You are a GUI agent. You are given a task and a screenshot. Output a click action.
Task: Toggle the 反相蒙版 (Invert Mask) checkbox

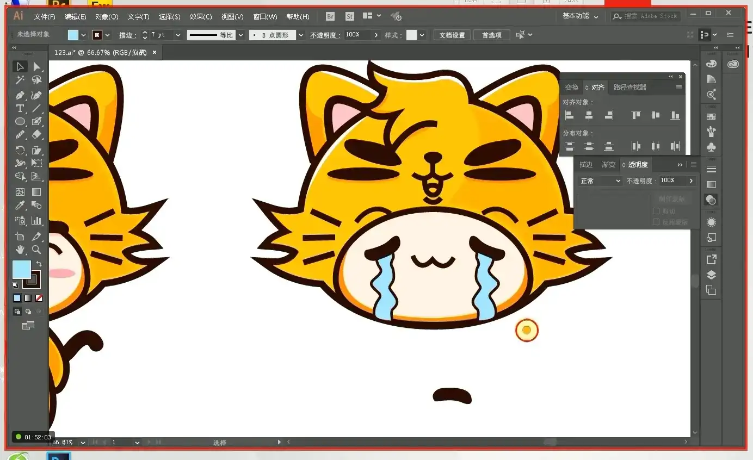click(x=656, y=222)
